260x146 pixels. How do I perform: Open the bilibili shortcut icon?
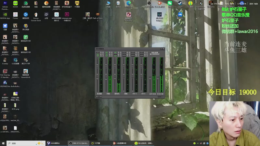[x=57, y=17]
